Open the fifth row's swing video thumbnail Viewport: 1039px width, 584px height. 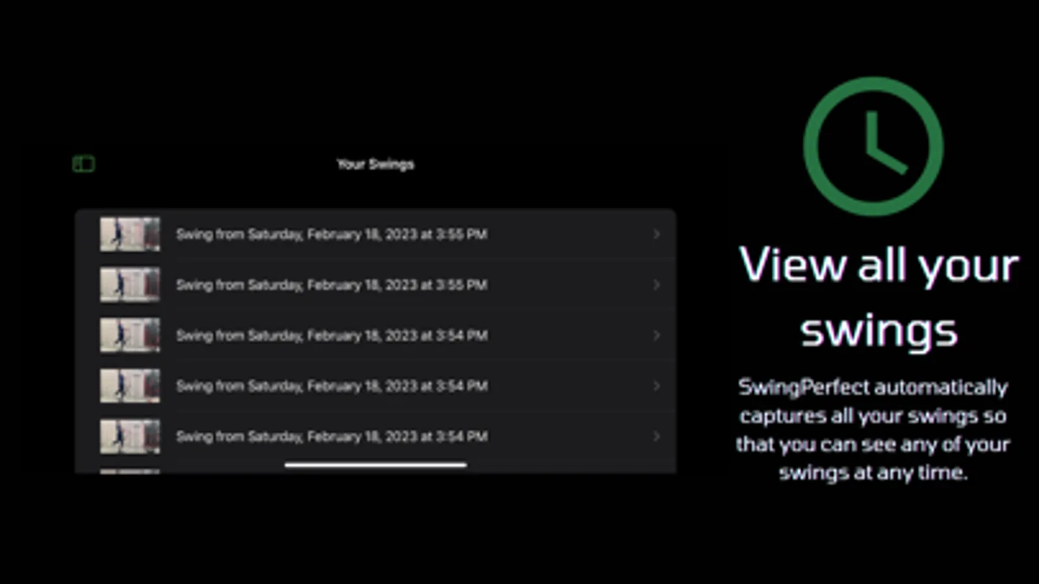click(130, 437)
